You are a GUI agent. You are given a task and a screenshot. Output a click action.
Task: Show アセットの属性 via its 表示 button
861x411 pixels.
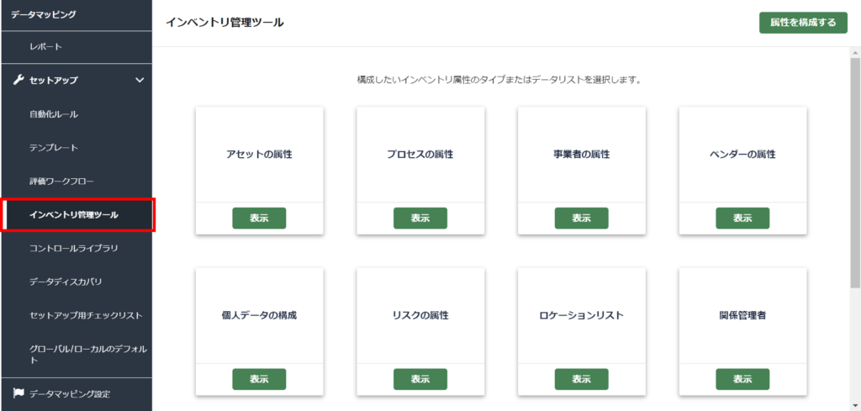(x=259, y=218)
